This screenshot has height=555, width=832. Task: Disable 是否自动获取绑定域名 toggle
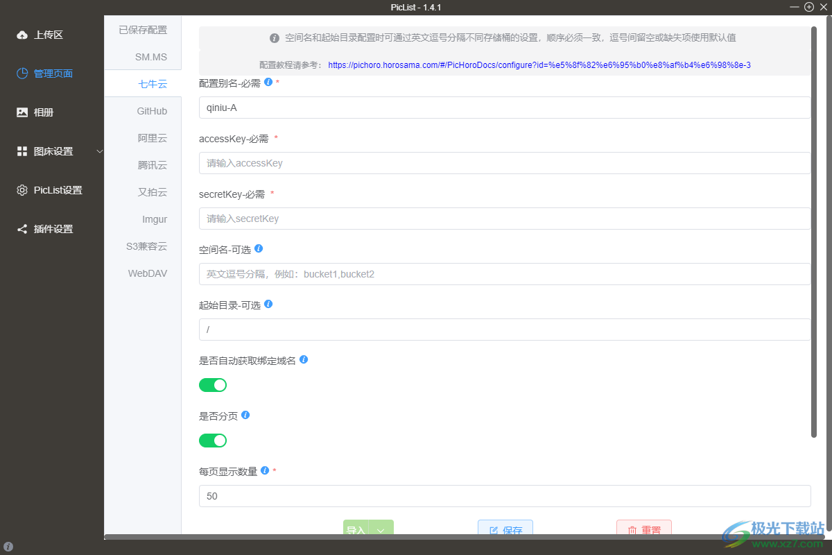[x=213, y=384]
